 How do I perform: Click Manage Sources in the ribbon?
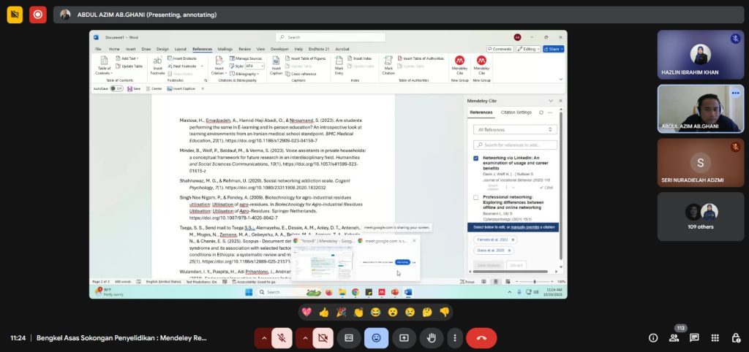click(x=246, y=58)
